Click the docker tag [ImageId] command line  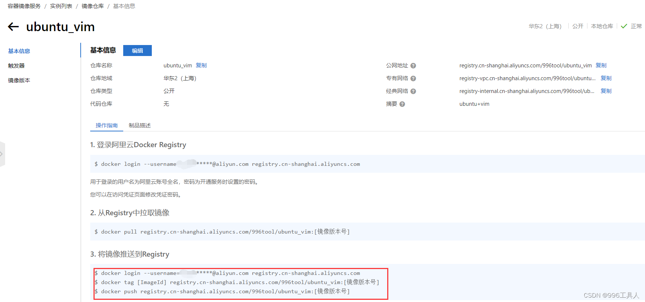click(x=237, y=282)
